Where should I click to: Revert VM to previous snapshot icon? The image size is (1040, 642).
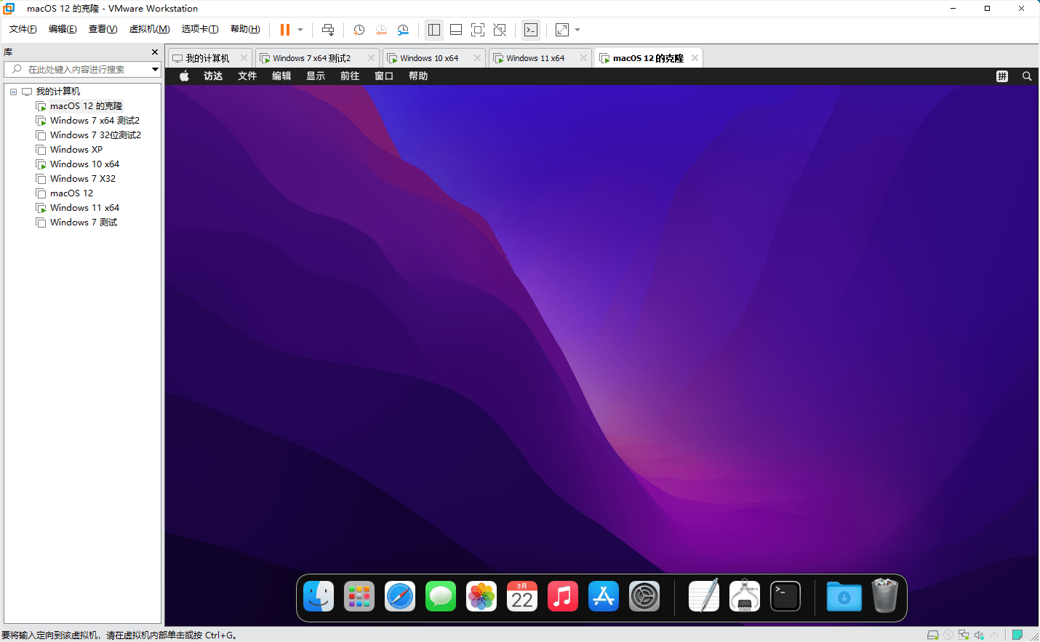click(381, 30)
